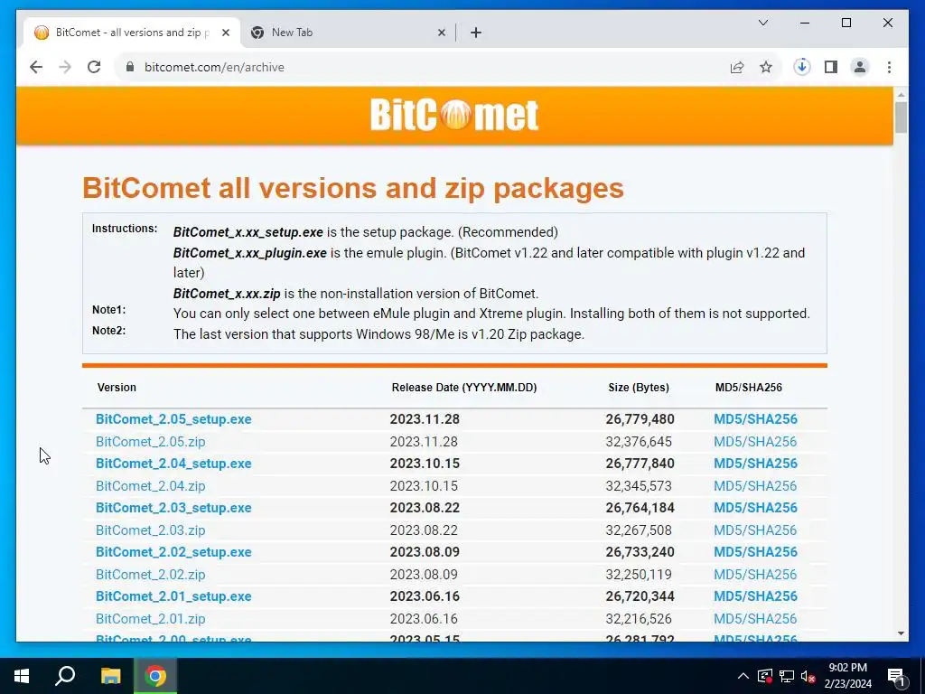Show hidden system tray icons
This screenshot has height=694, width=925.
click(x=743, y=676)
